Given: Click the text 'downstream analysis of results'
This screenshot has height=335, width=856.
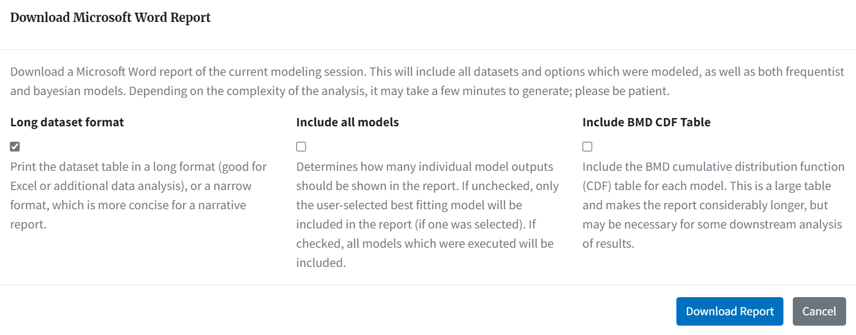Looking at the screenshot, I should coord(714,234).
